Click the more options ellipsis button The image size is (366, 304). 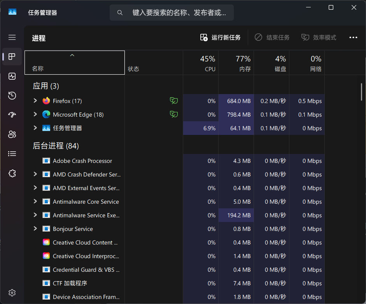click(353, 38)
